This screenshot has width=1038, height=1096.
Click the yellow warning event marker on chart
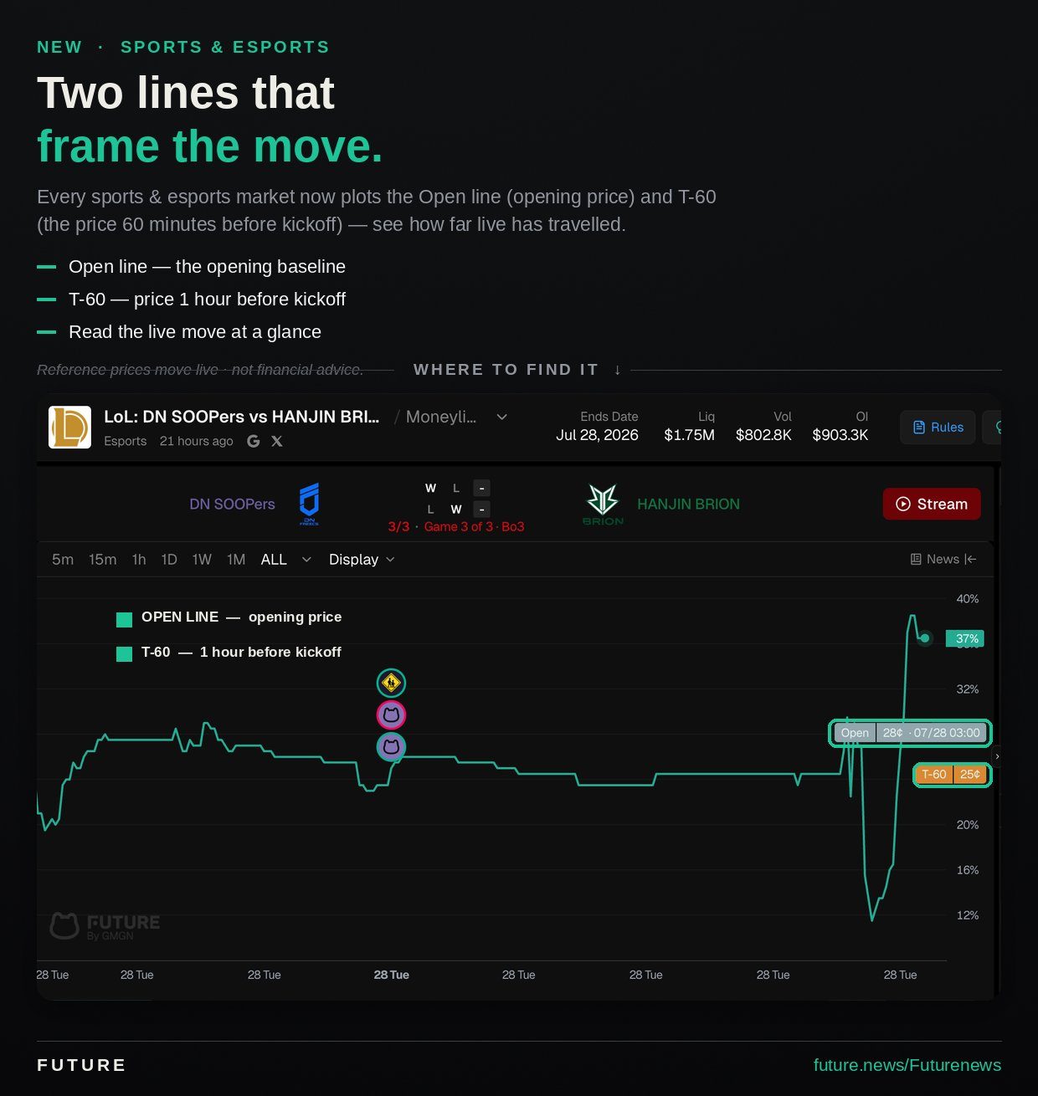tap(391, 683)
